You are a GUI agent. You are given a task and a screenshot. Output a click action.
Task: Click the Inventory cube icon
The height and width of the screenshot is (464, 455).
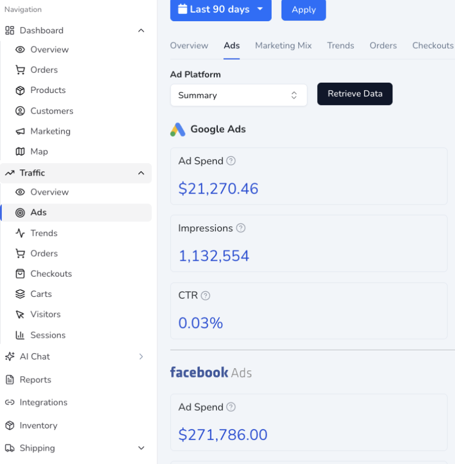pos(10,426)
